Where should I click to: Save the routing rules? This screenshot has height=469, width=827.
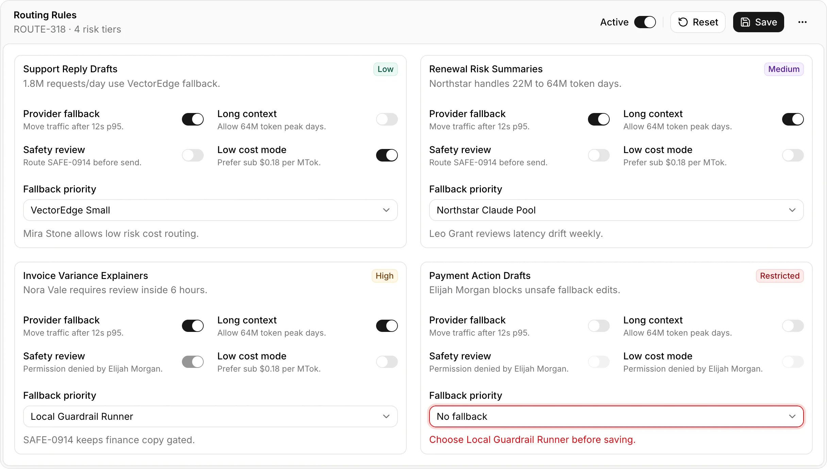point(759,22)
